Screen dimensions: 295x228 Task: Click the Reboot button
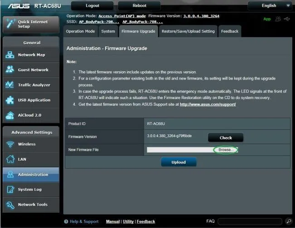(140, 5)
